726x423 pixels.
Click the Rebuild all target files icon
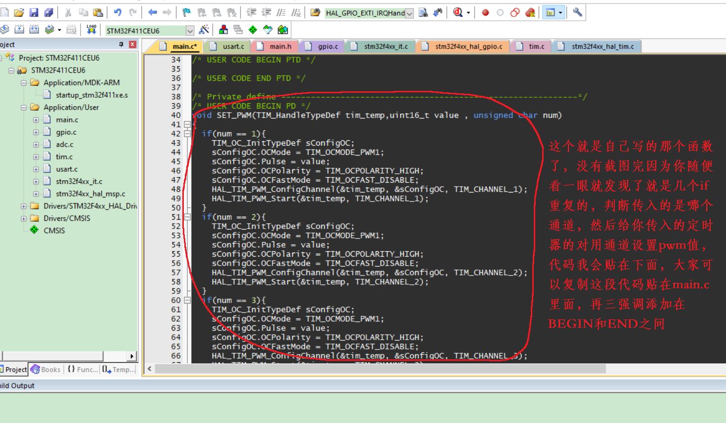[x=35, y=29]
